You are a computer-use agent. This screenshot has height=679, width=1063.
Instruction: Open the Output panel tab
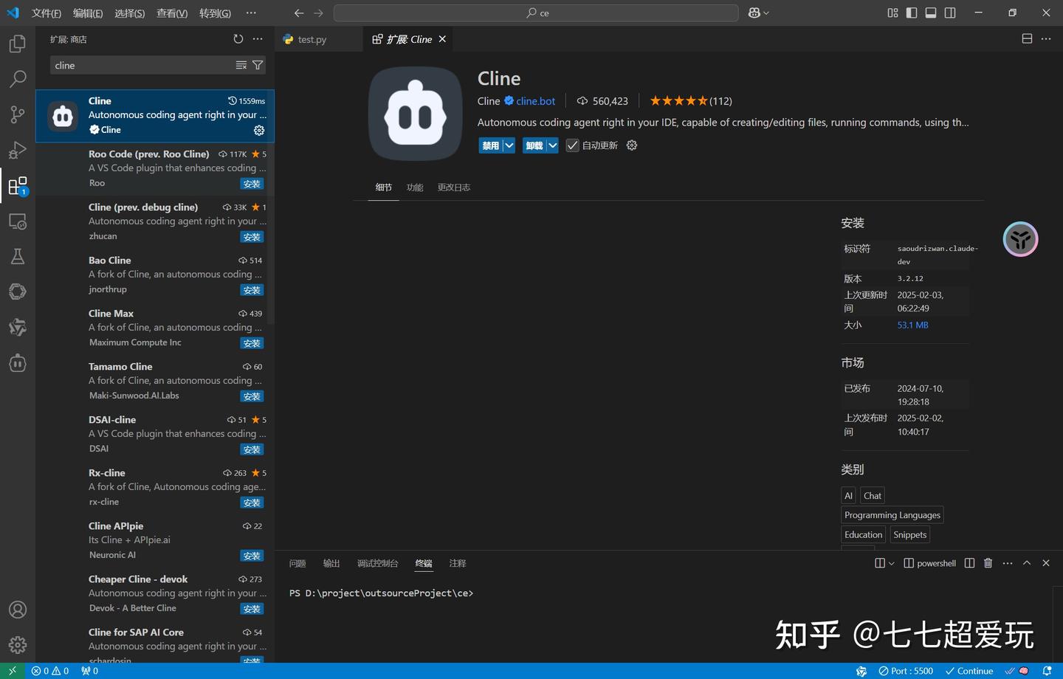click(331, 563)
